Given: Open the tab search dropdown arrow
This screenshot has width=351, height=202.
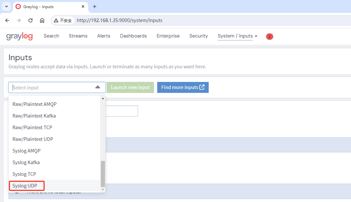Looking at the screenshot, I should tap(6, 6).
